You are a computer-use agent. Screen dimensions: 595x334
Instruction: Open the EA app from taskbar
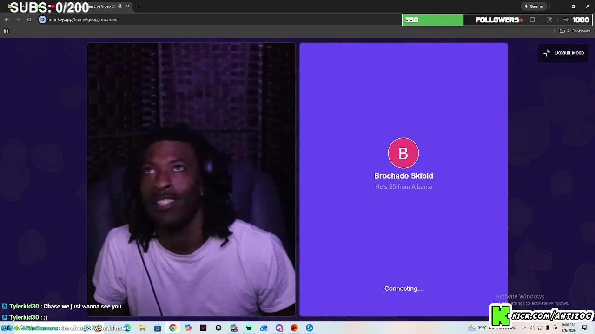pos(294,328)
